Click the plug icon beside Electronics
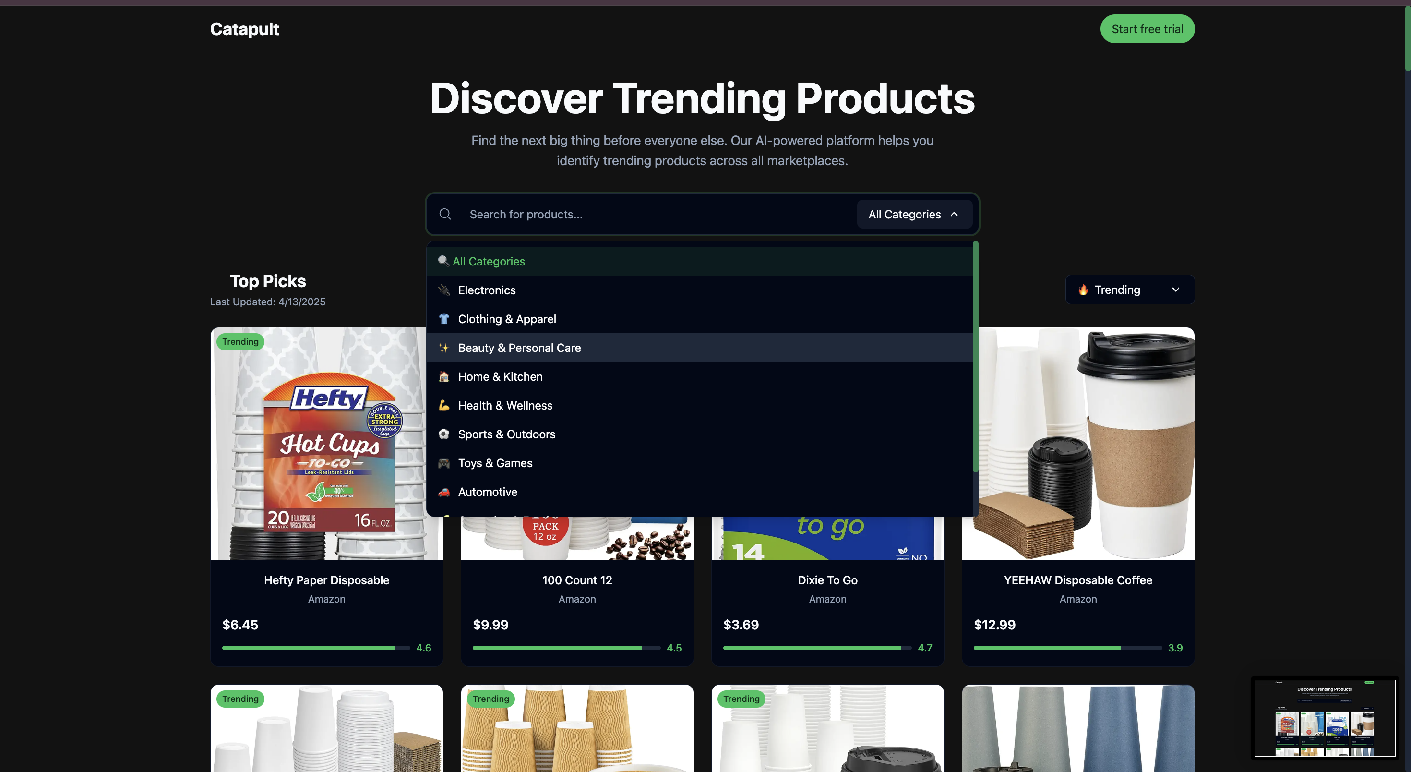 tap(443, 290)
